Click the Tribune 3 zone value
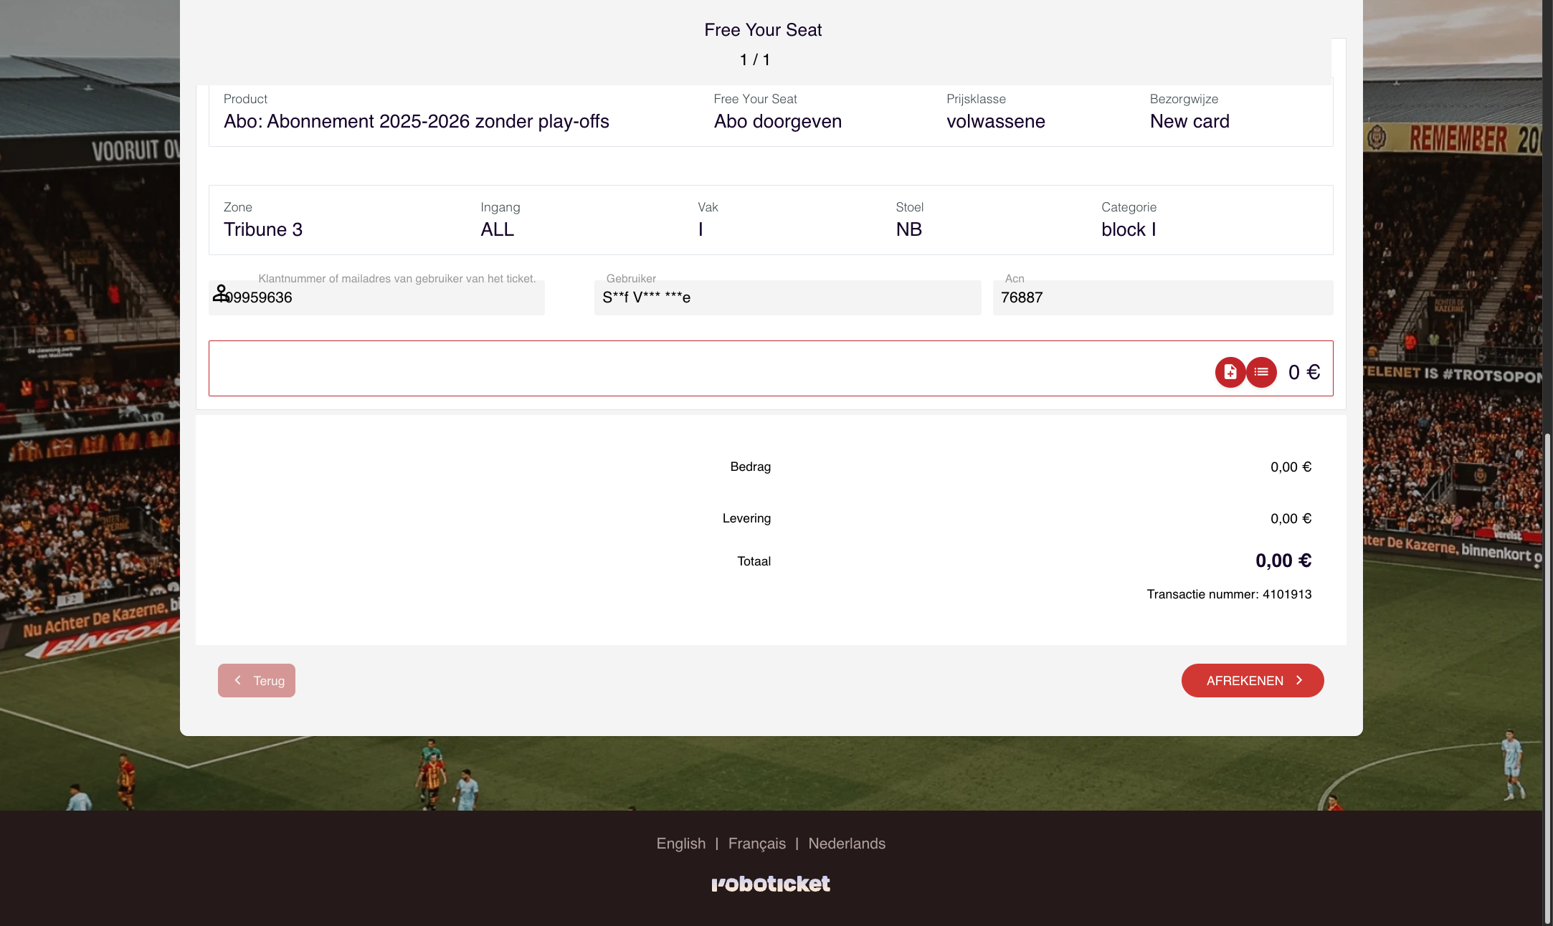The image size is (1553, 926). (263, 229)
